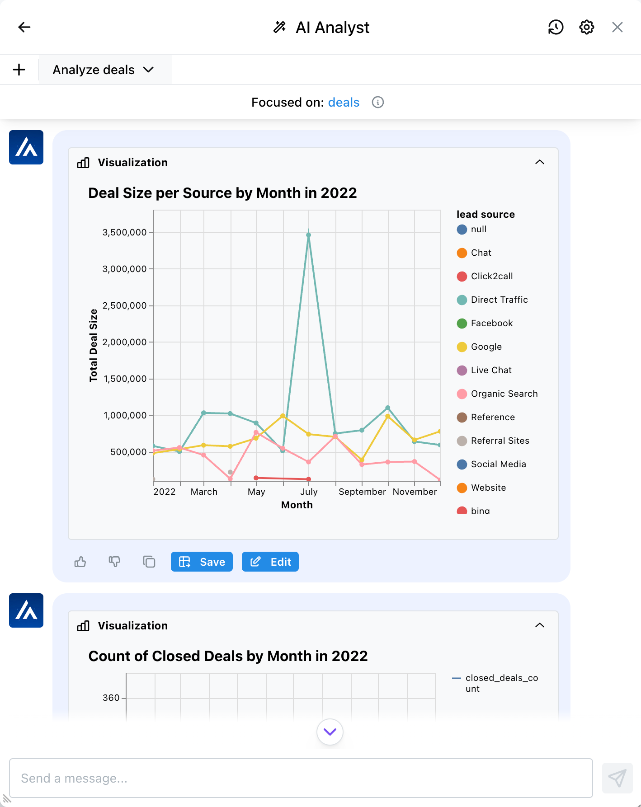641x807 pixels.
Task: Click the info icon beside deals
Action: [x=377, y=103]
